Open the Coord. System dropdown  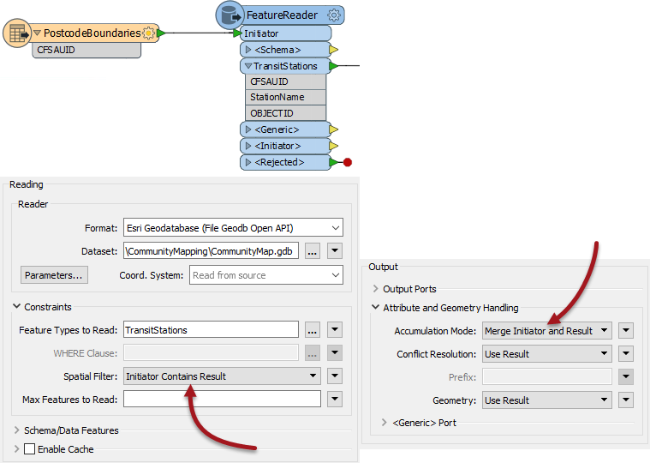(266, 275)
